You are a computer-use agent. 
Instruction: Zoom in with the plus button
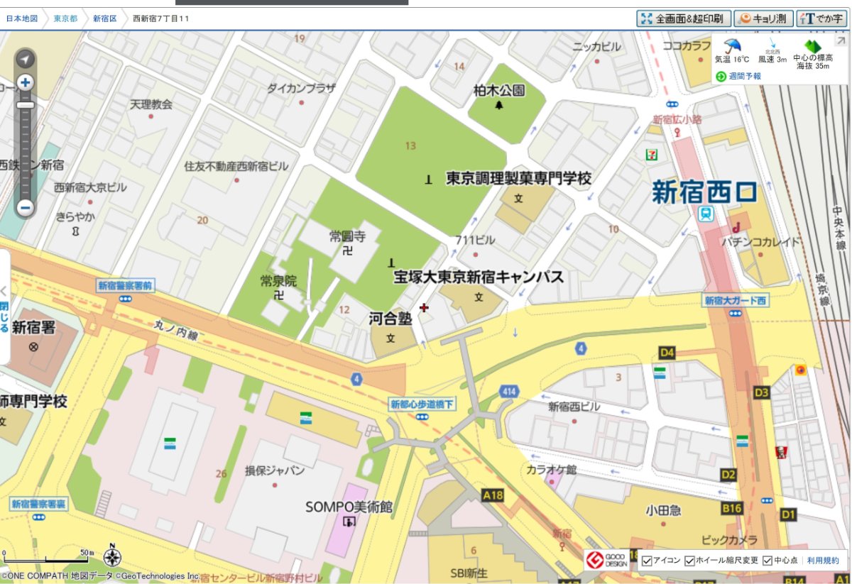26,82
